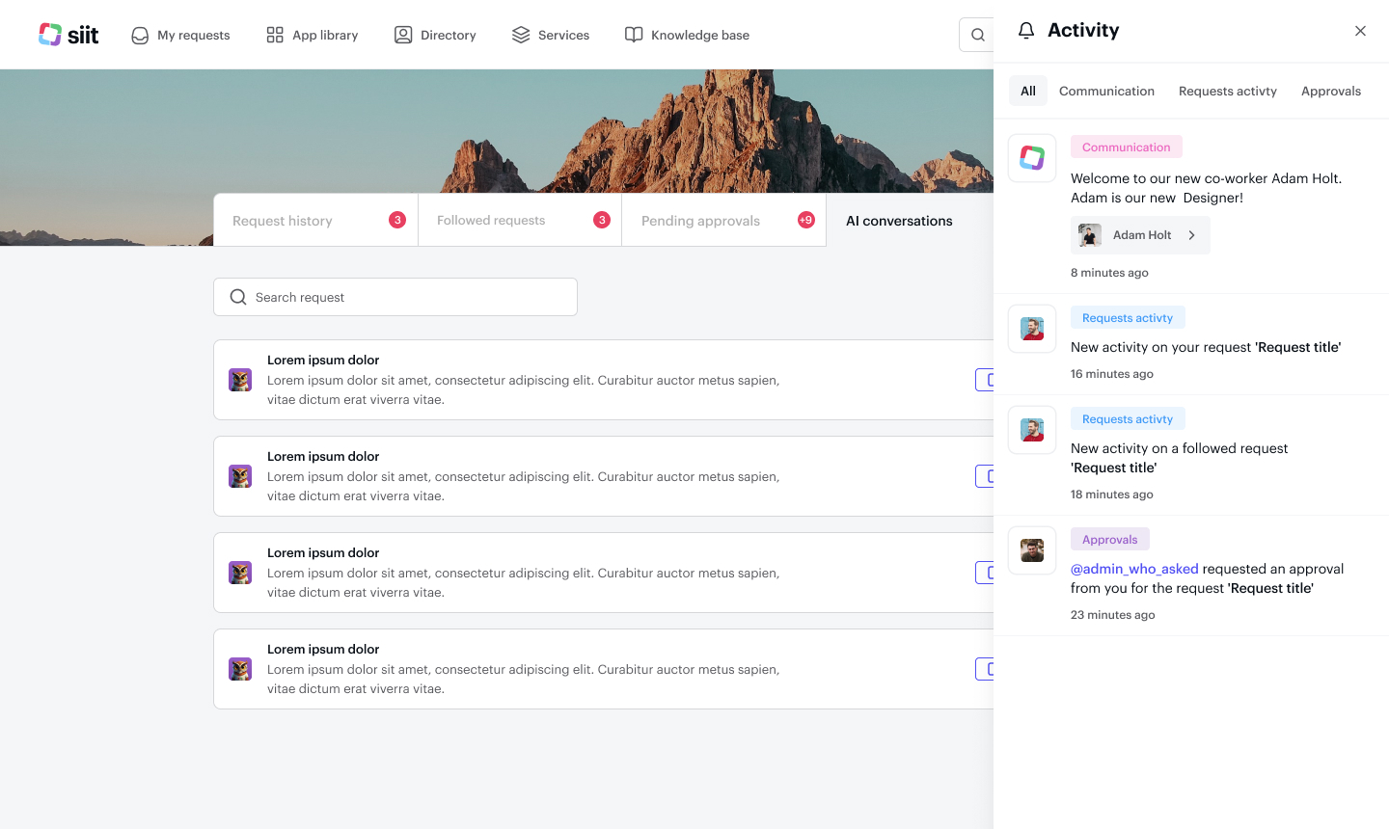Click the owl avatar on first conversation
This screenshot has width=1389, height=829.
point(240,380)
